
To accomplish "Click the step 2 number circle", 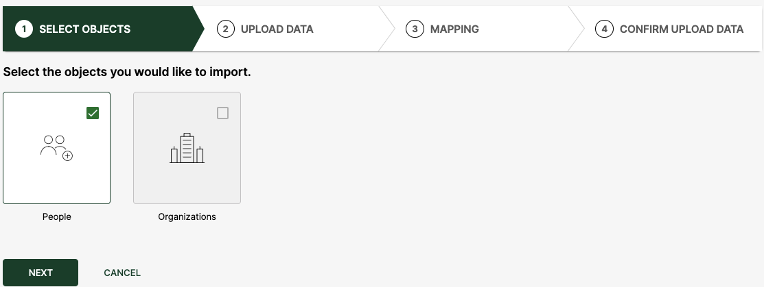I will [x=225, y=29].
